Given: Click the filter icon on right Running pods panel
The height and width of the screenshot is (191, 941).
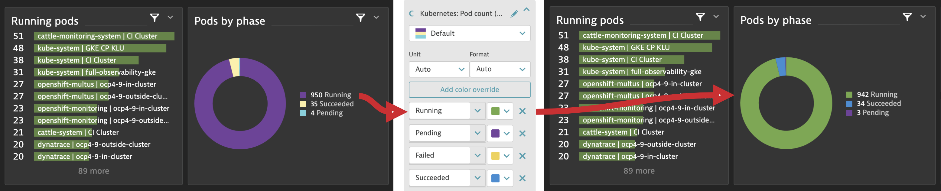Looking at the screenshot, I should pyautogui.click(x=700, y=16).
